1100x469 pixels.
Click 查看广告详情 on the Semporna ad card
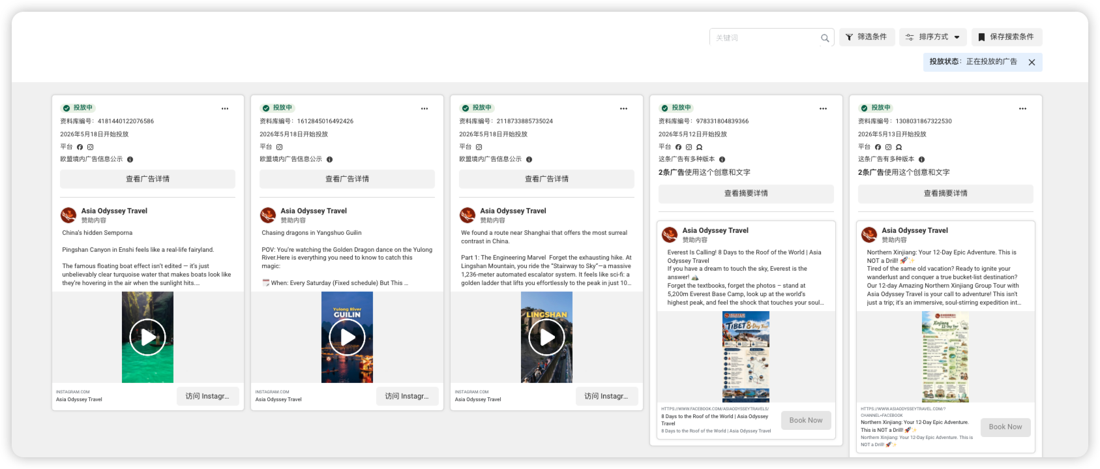tap(147, 179)
